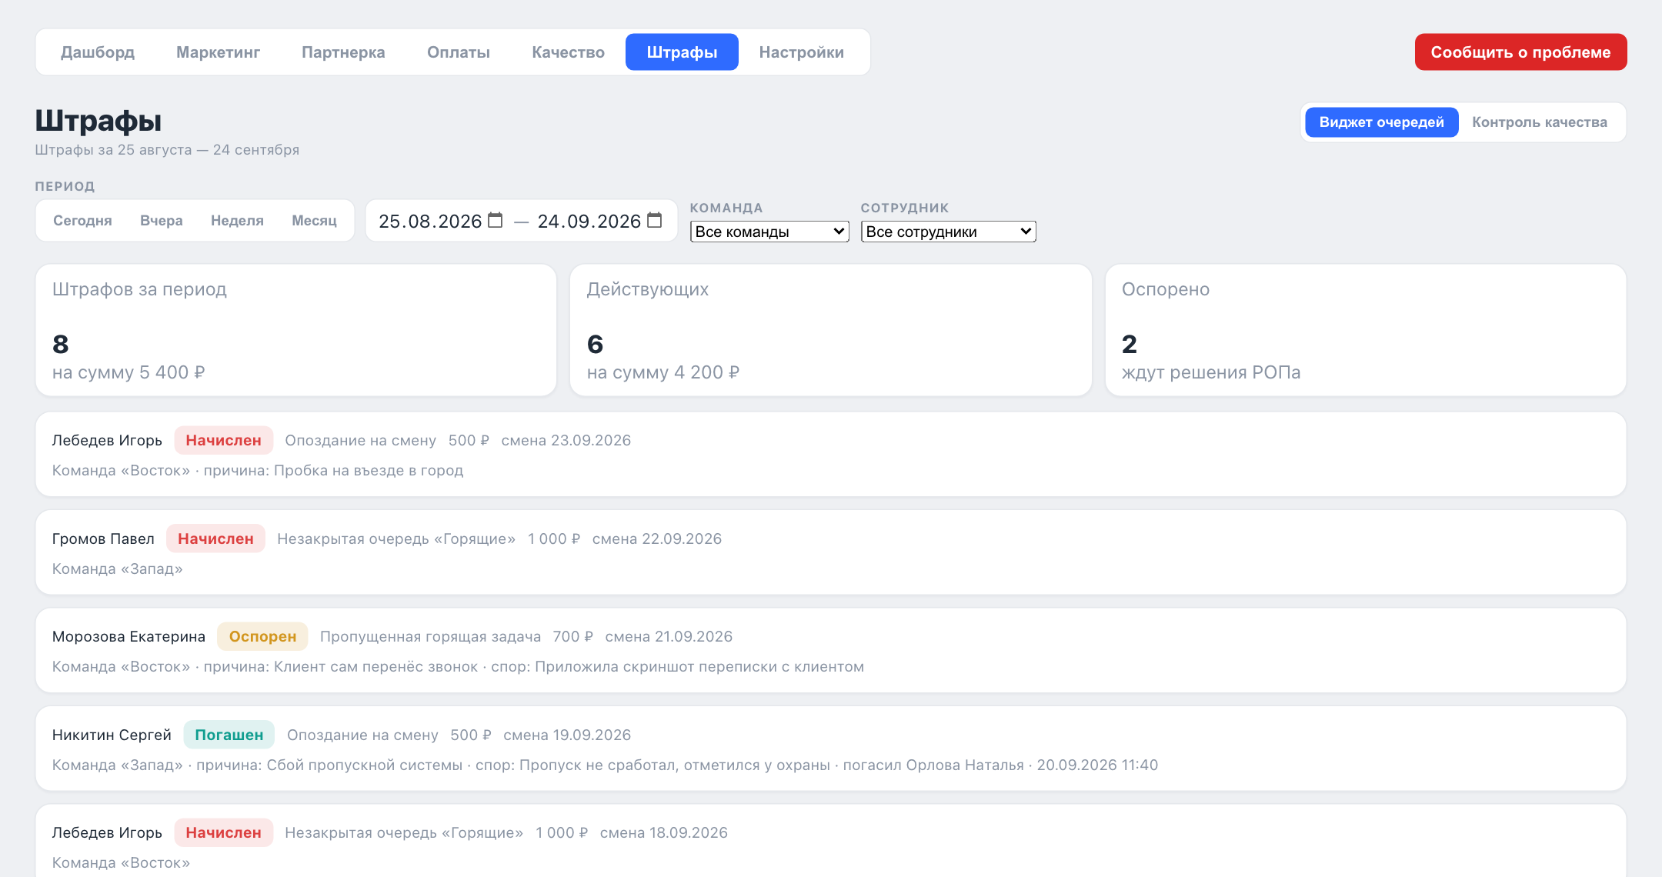Click the Погашен badge for Никитин Сергей

pyautogui.click(x=229, y=735)
